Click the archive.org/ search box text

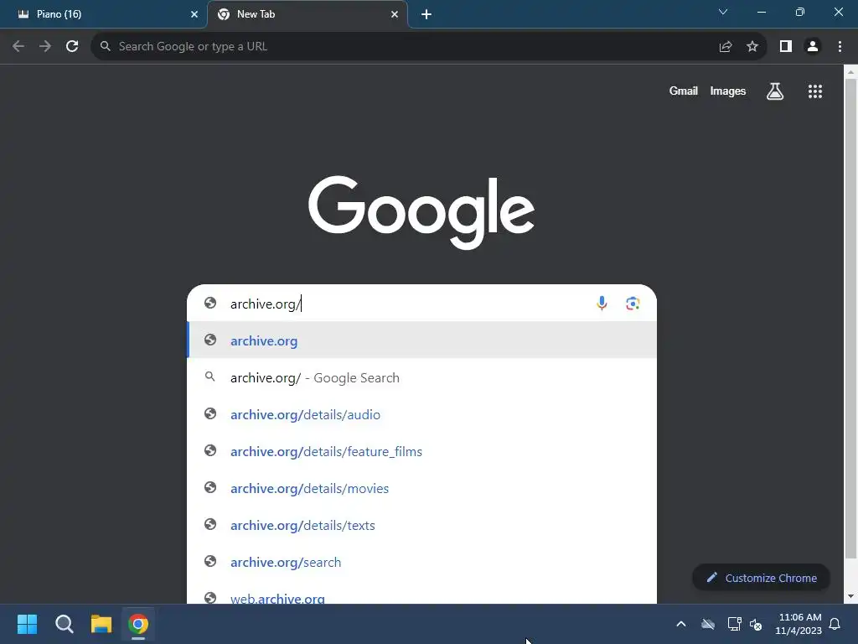(266, 304)
